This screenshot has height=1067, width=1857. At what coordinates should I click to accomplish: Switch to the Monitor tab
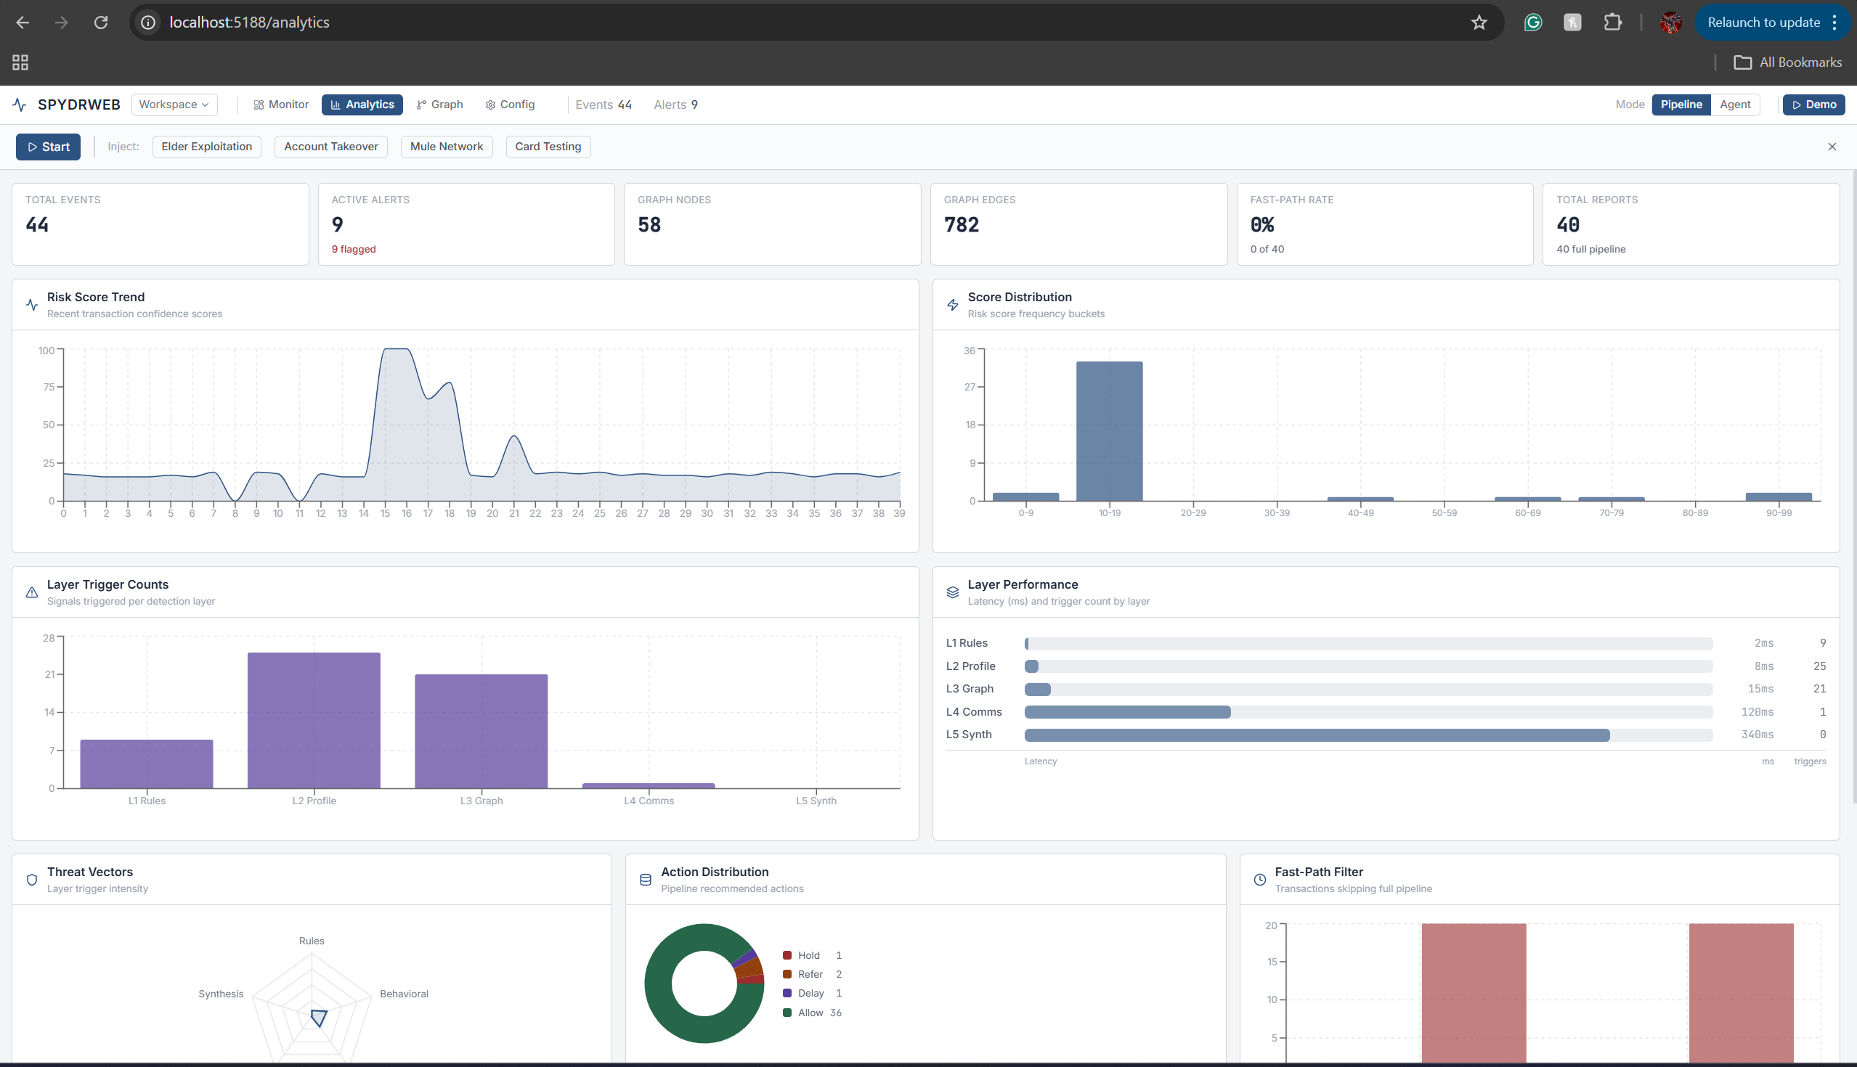coord(281,105)
